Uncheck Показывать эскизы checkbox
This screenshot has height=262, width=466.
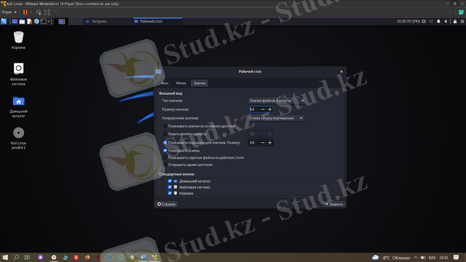165,150
